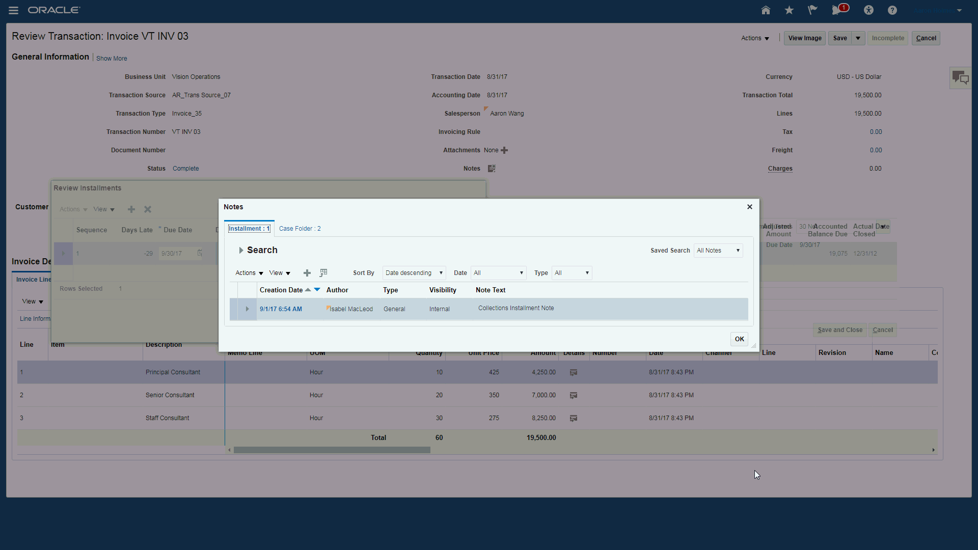This screenshot has height=550, width=978.
Task: Switch to Case Folder : 2 tab
Action: (300, 229)
